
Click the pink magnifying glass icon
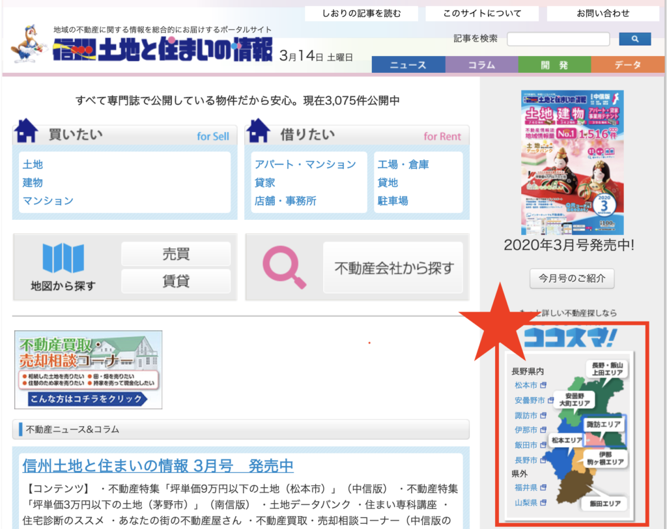[284, 267]
